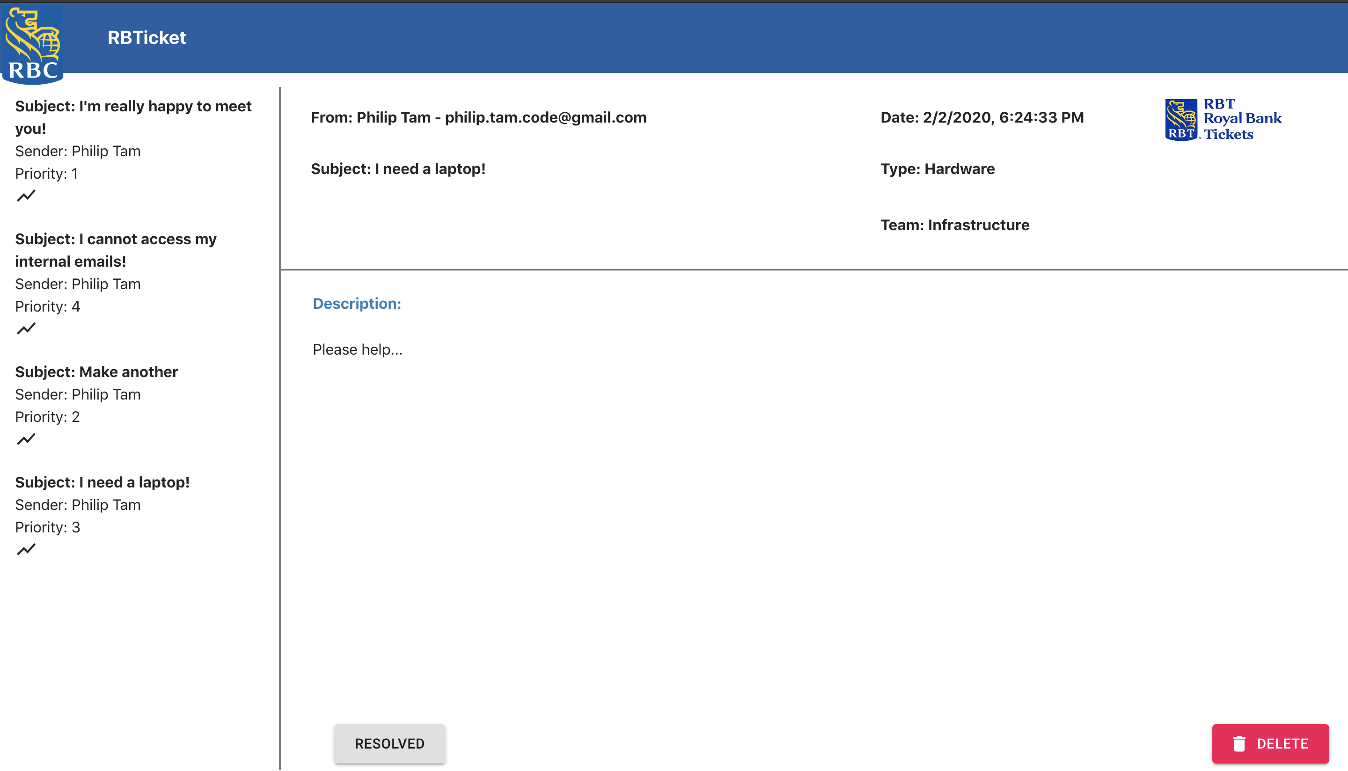Screen dimensions: 1348x771
Task: Click the trend icon under Priority 1 ticket
Action: coord(26,196)
